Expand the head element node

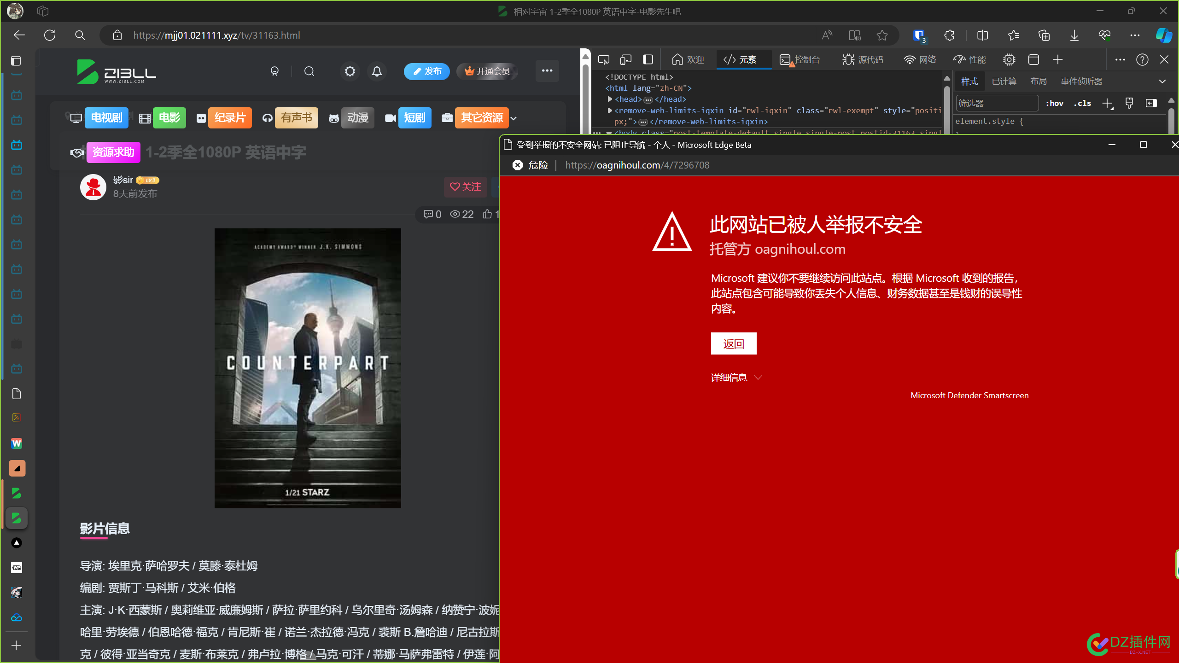click(x=610, y=99)
